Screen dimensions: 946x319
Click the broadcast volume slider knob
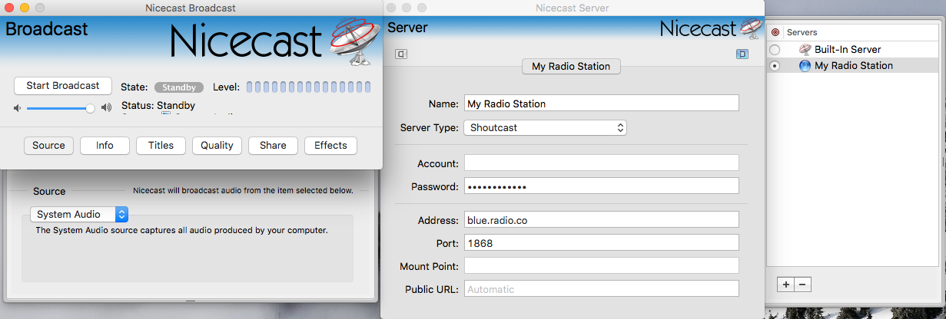click(91, 108)
